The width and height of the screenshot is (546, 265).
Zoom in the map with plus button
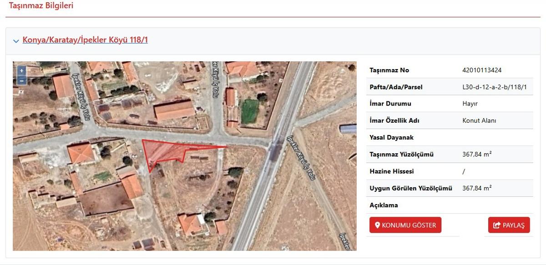(x=21, y=71)
